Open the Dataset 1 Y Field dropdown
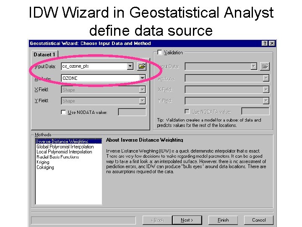The image size is (302, 227). (x=142, y=101)
